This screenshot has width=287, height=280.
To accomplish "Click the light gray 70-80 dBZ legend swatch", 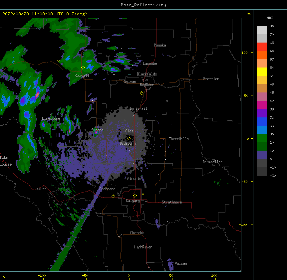I will pos(262,30).
